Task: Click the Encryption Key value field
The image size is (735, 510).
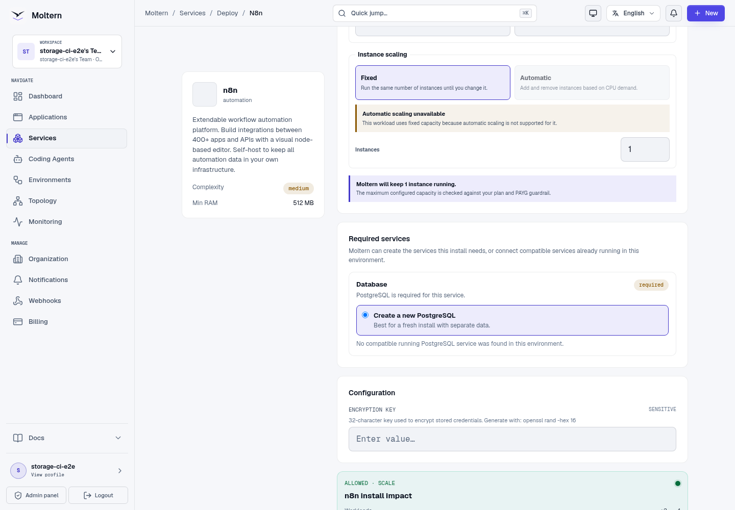Action: pyautogui.click(x=512, y=439)
